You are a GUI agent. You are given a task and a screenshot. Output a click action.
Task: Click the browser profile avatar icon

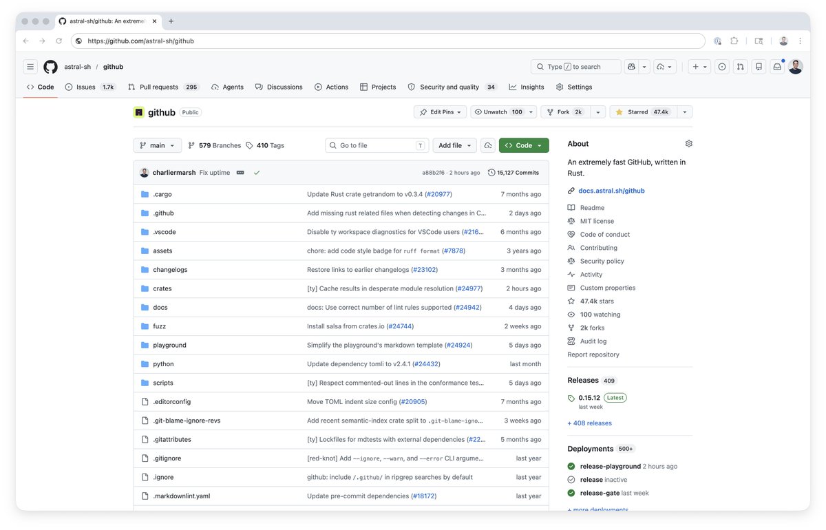783,41
